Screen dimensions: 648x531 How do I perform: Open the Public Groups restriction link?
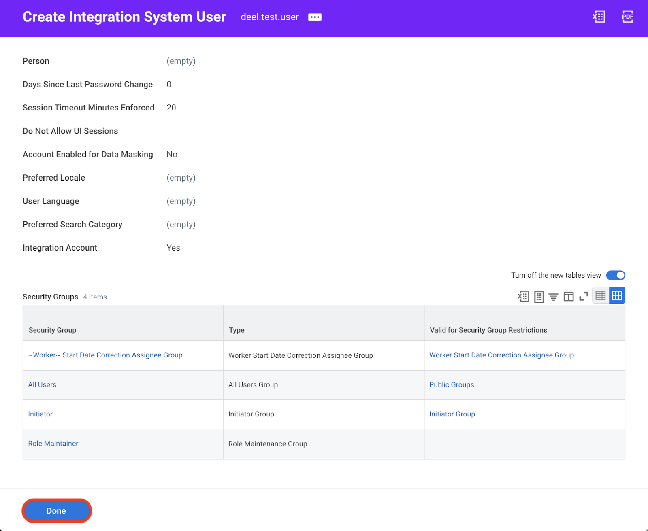click(x=452, y=384)
